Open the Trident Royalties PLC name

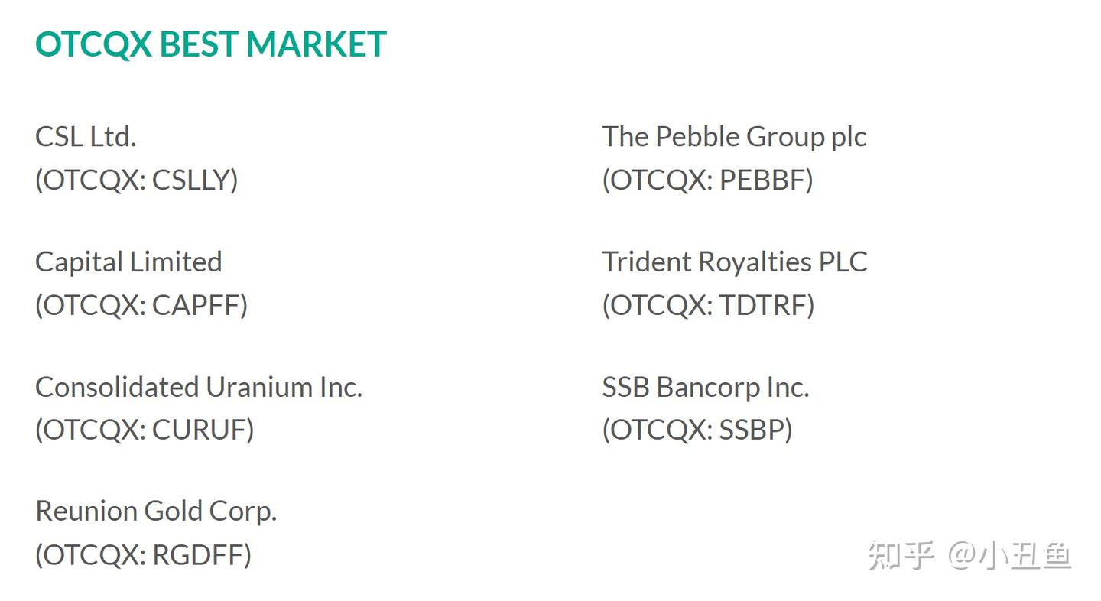click(x=734, y=262)
